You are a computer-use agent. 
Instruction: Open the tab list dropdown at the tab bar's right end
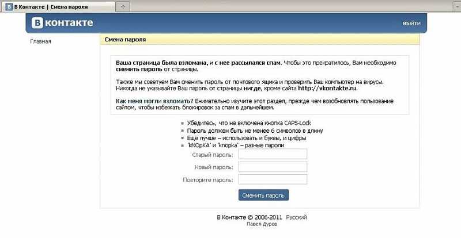tap(456, 6)
